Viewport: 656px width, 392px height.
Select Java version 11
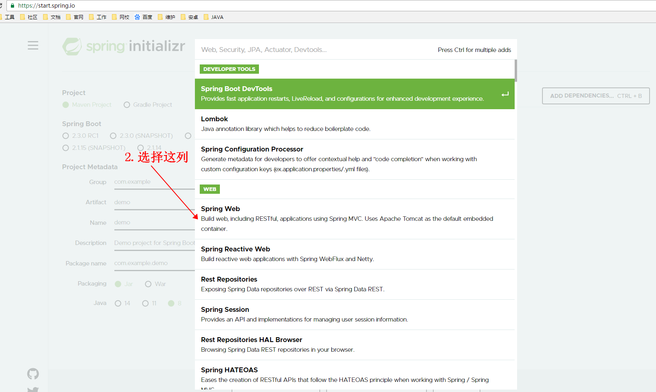pos(145,303)
